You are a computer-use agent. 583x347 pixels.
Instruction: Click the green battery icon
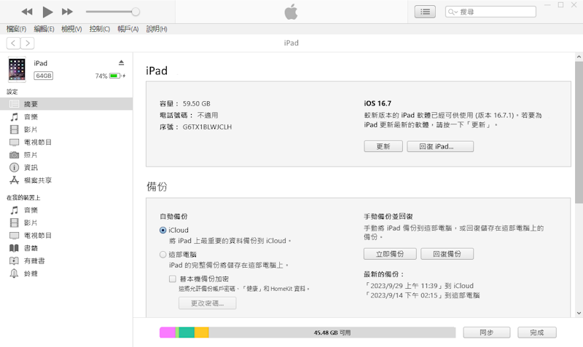click(115, 76)
